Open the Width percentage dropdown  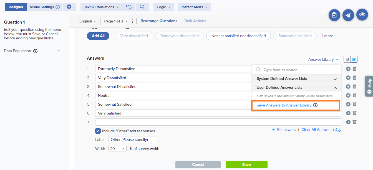click(x=117, y=149)
